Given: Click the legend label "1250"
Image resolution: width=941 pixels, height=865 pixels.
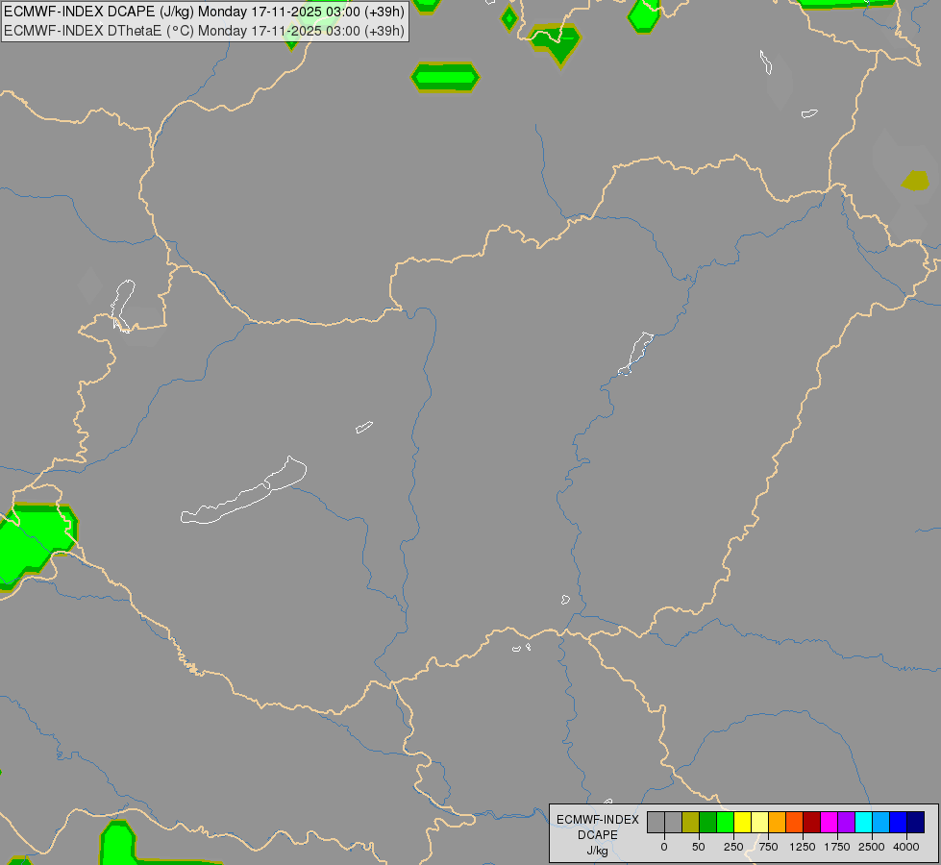Looking at the screenshot, I should (803, 847).
